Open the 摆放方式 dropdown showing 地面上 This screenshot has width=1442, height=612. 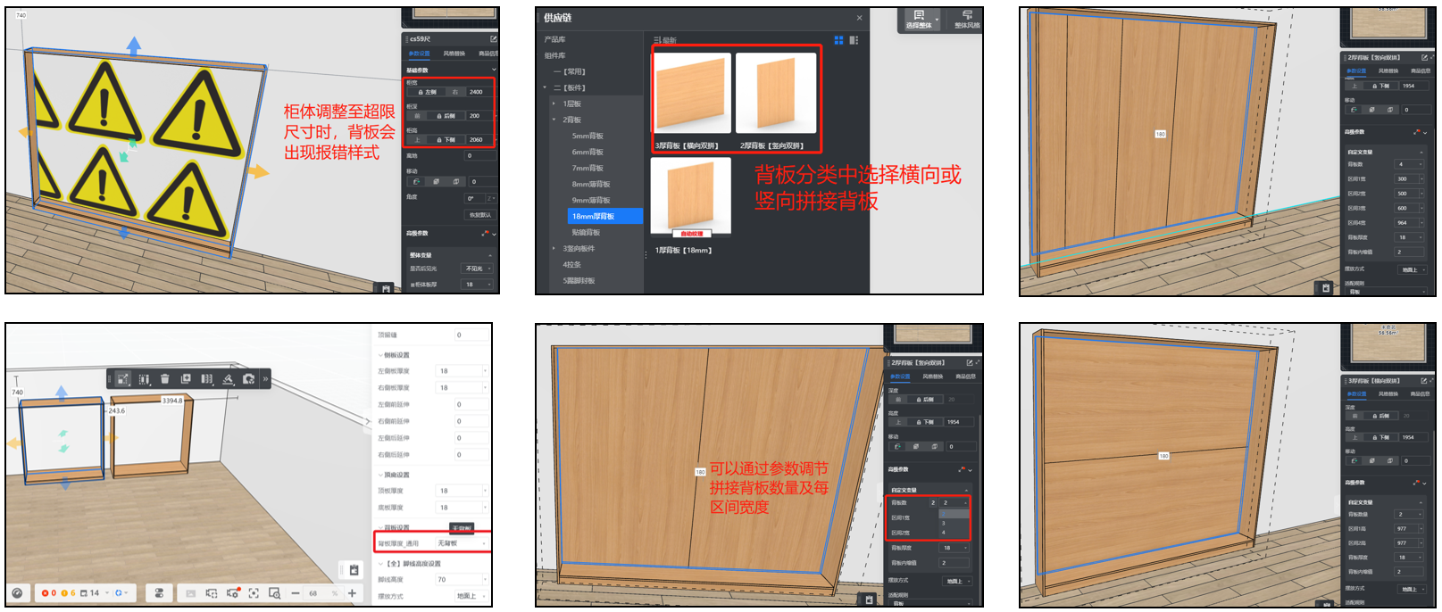[x=471, y=596]
